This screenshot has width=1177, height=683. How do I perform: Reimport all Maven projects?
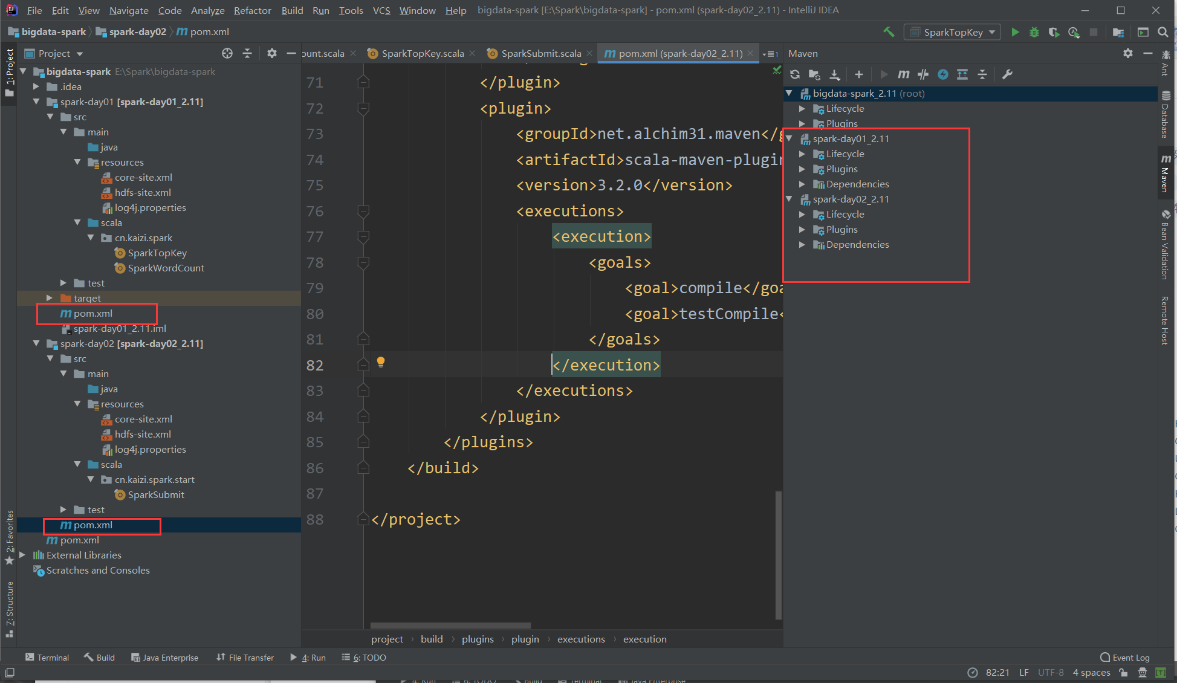coord(795,74)
